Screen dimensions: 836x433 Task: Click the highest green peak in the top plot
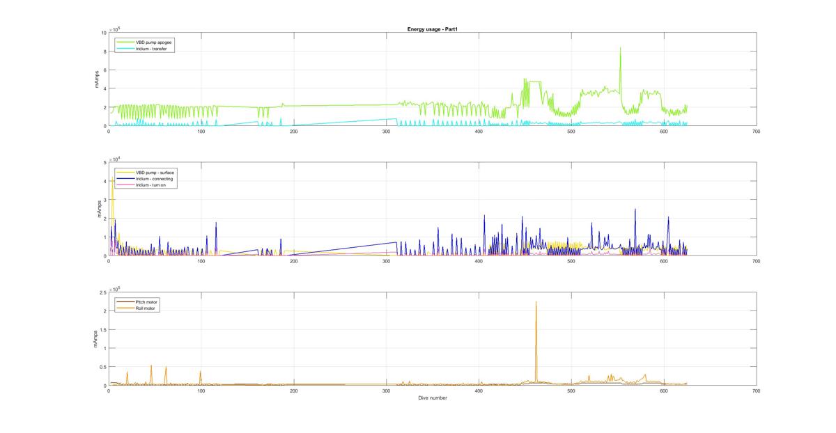click(620, 49)
